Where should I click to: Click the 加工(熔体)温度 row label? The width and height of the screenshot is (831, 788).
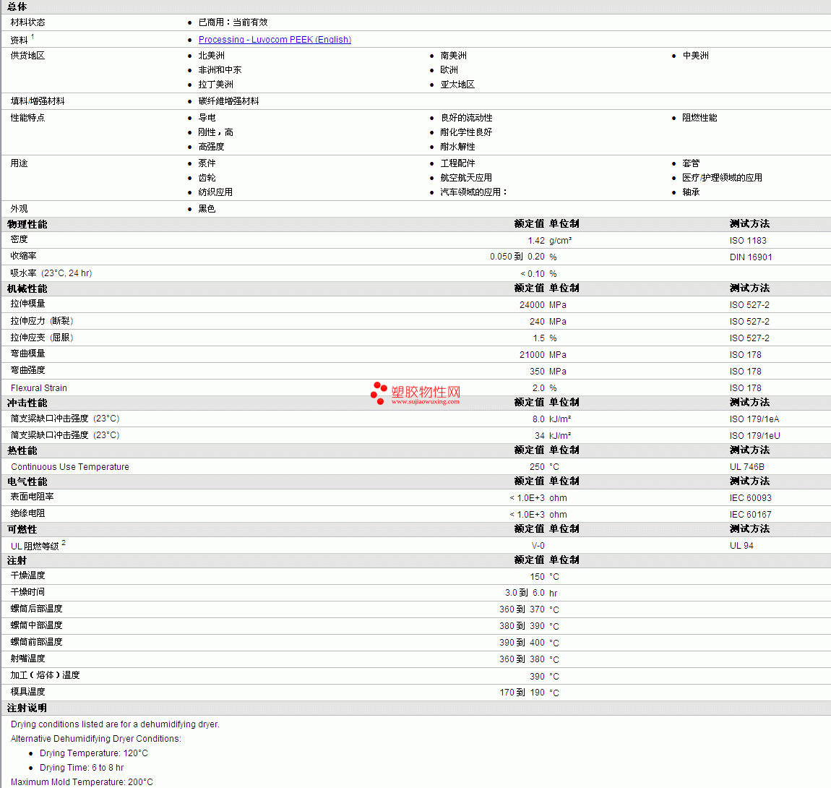45,675
